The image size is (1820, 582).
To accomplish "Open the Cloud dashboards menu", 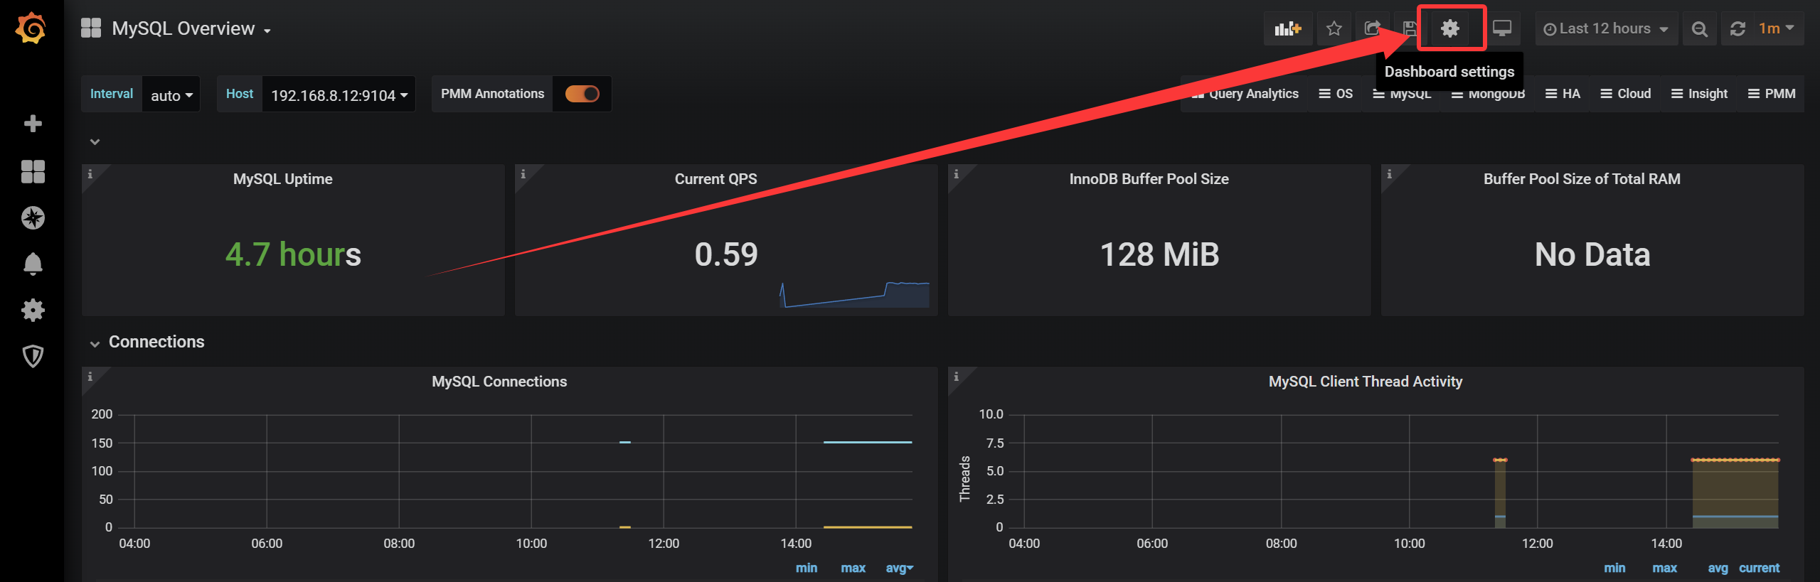I will click(1625, 94).
